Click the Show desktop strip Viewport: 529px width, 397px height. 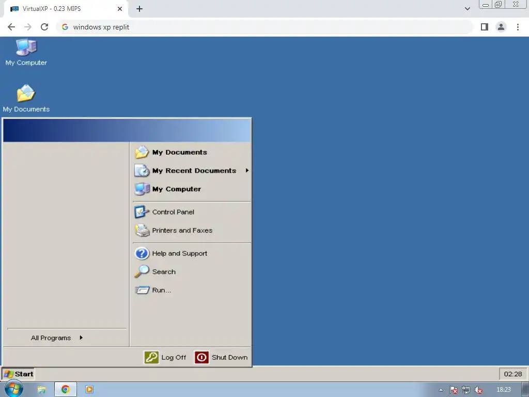pos(525,390)
